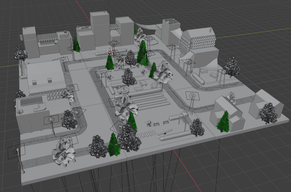Image resolution: width=291 pixels, height=192 pixels.
Task: Select the small pine beside the left building
Action: coord(76,45)
